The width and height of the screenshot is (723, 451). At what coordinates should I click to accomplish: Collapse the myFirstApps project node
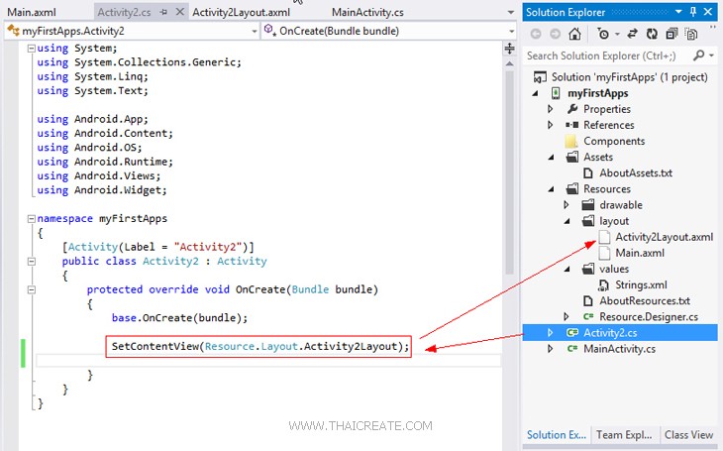[536, 94]
